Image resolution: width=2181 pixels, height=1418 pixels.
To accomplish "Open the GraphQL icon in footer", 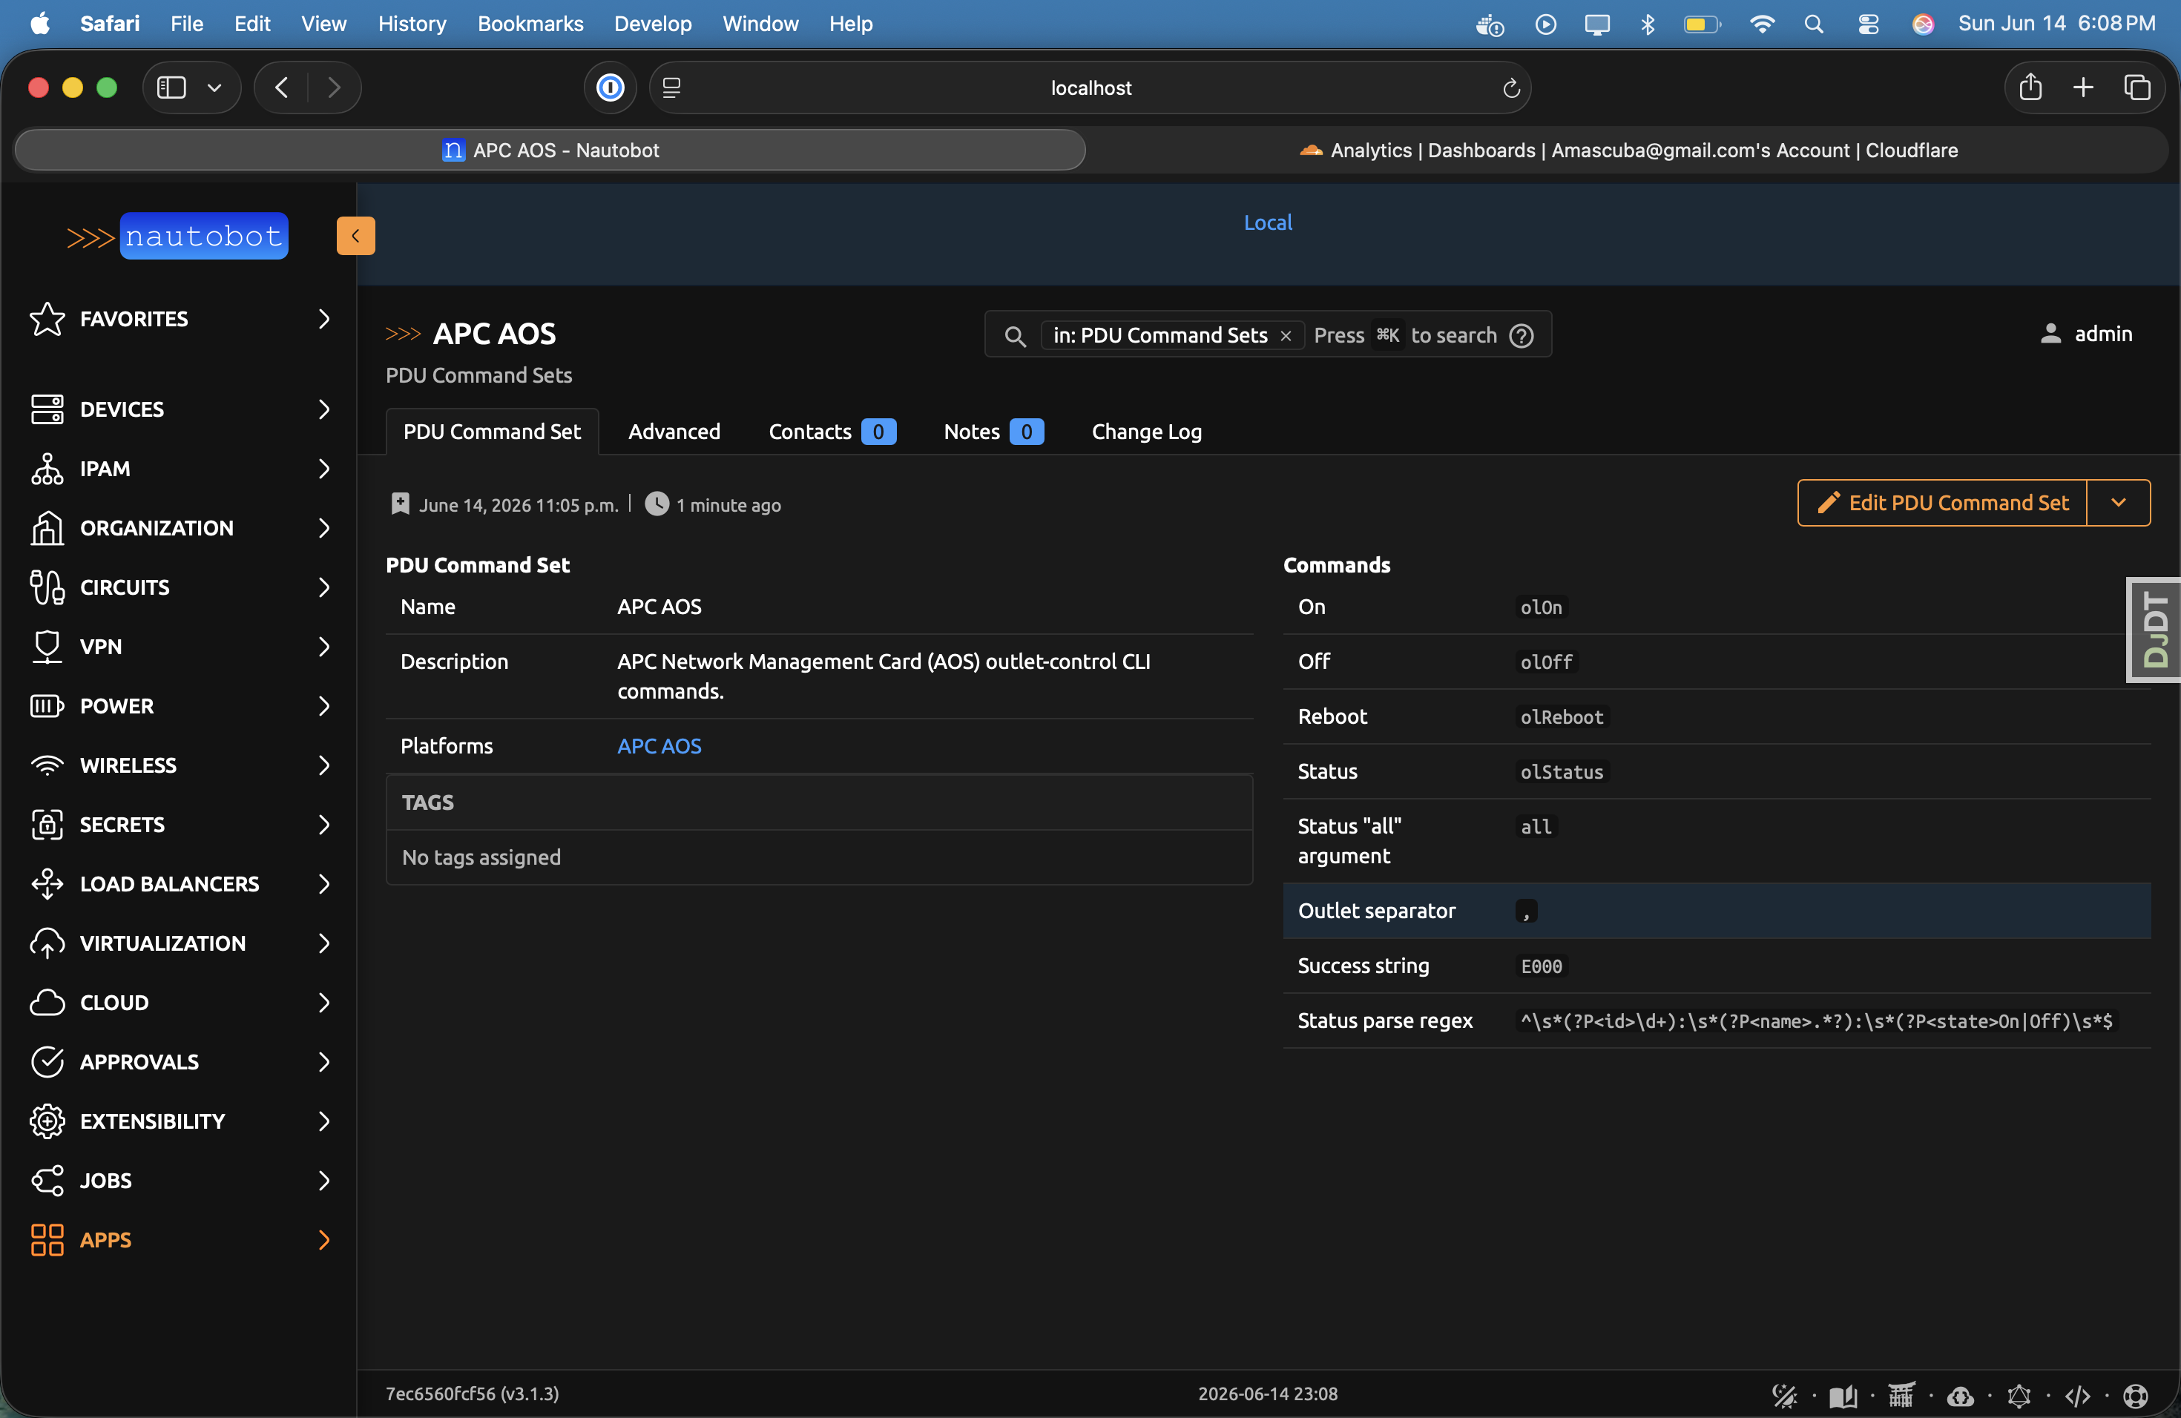I will (x=2018, y=1395).
